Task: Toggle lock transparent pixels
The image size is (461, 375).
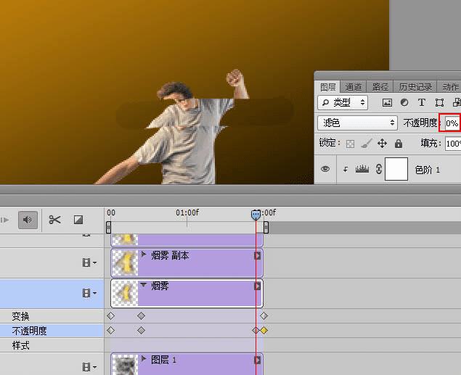Action: (x=351, y=144)
